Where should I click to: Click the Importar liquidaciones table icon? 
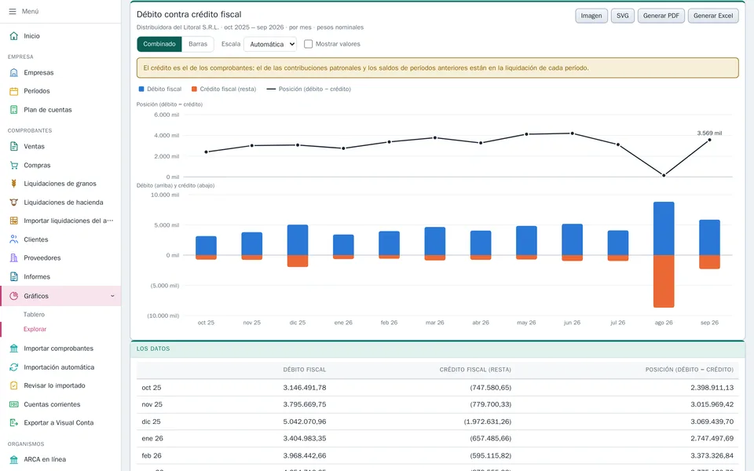tap(14, 221)
